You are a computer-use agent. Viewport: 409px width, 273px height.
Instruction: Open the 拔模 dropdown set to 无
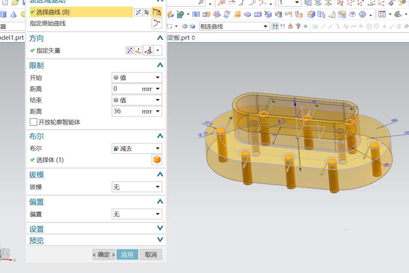(x=137, y=187)
